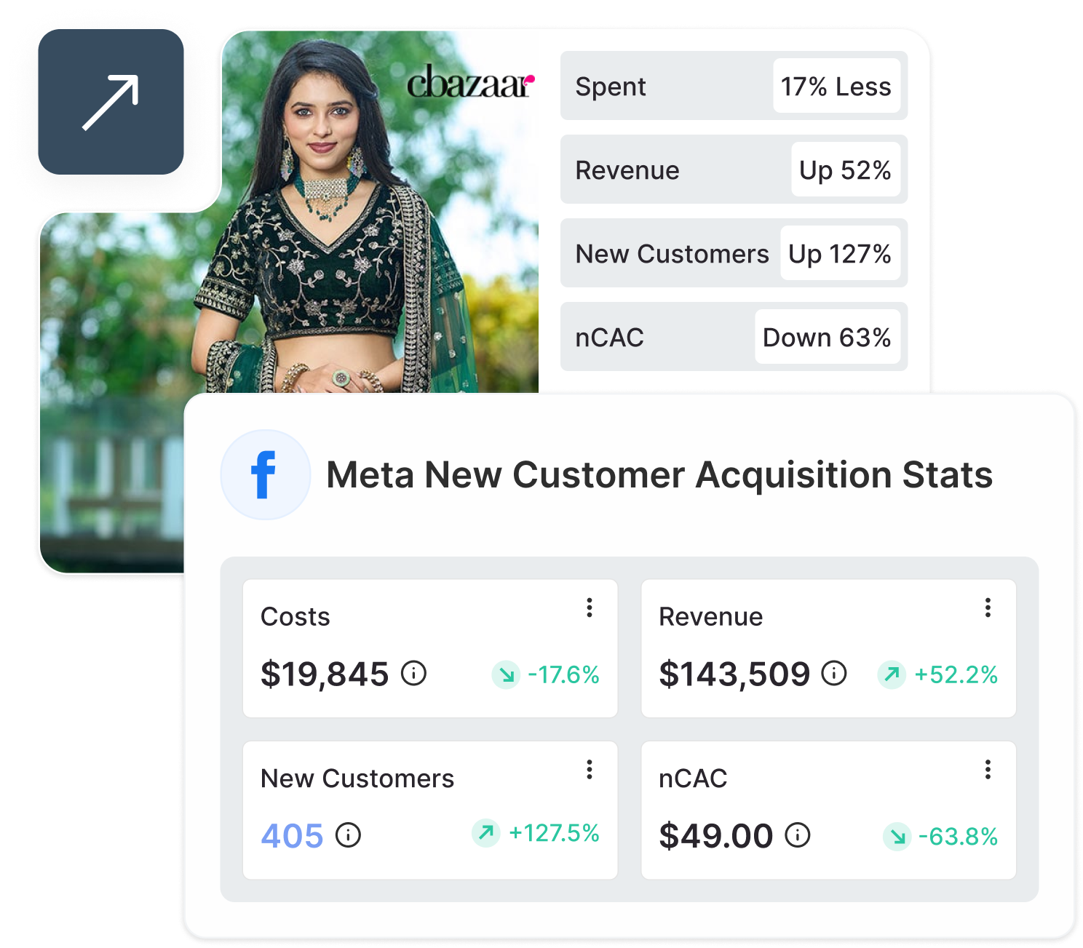Open the info icon beside $143,509

coord(834,673)
